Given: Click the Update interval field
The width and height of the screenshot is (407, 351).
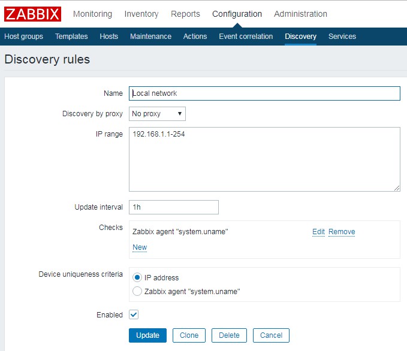Looking at the screenshot, I should point(173,207).
